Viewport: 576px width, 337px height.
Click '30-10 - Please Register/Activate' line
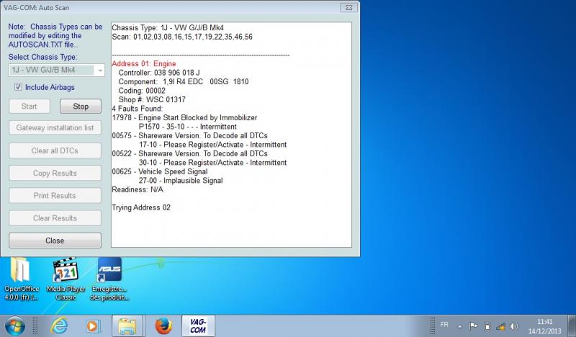(x=212, y=163)
